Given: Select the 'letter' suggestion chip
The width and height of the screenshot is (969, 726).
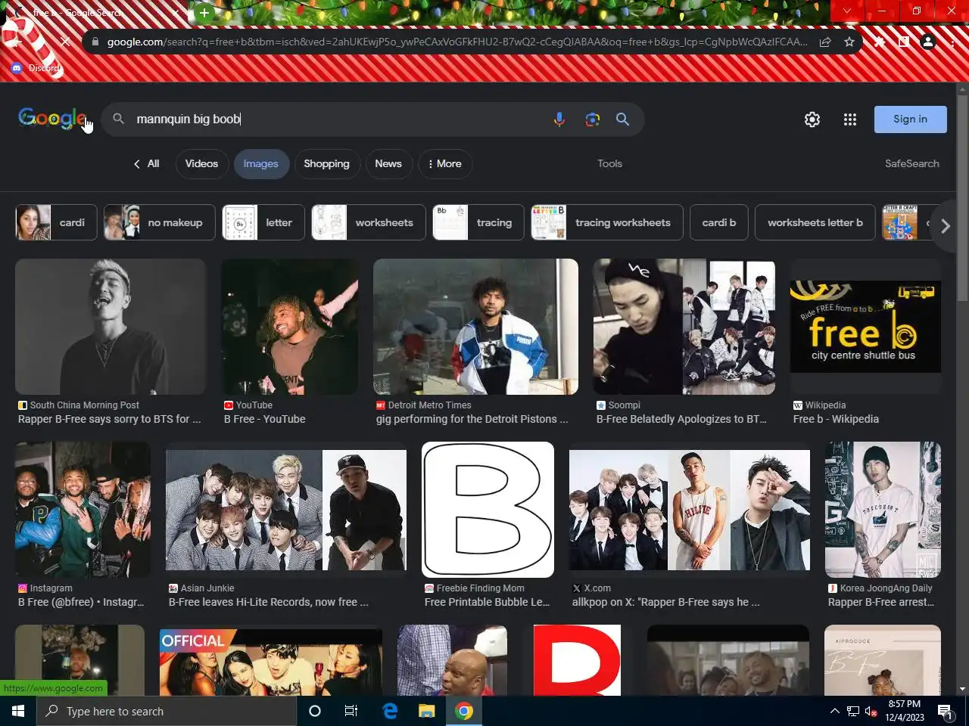Looking at the screenshot, I should point(263,222).
